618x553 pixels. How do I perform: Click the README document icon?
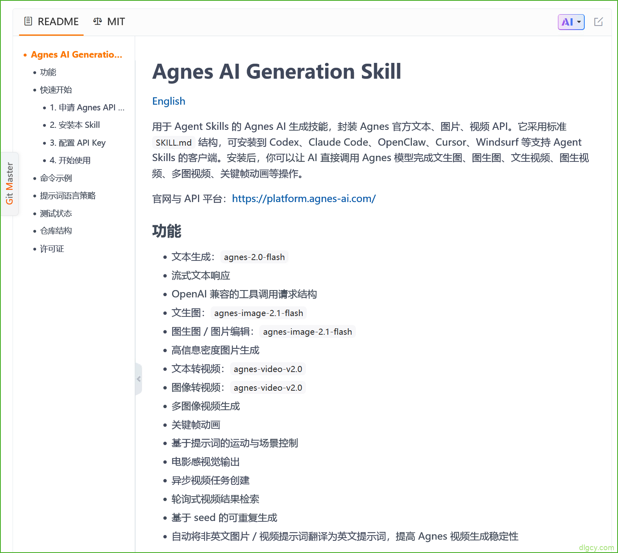tap(28, 22)
